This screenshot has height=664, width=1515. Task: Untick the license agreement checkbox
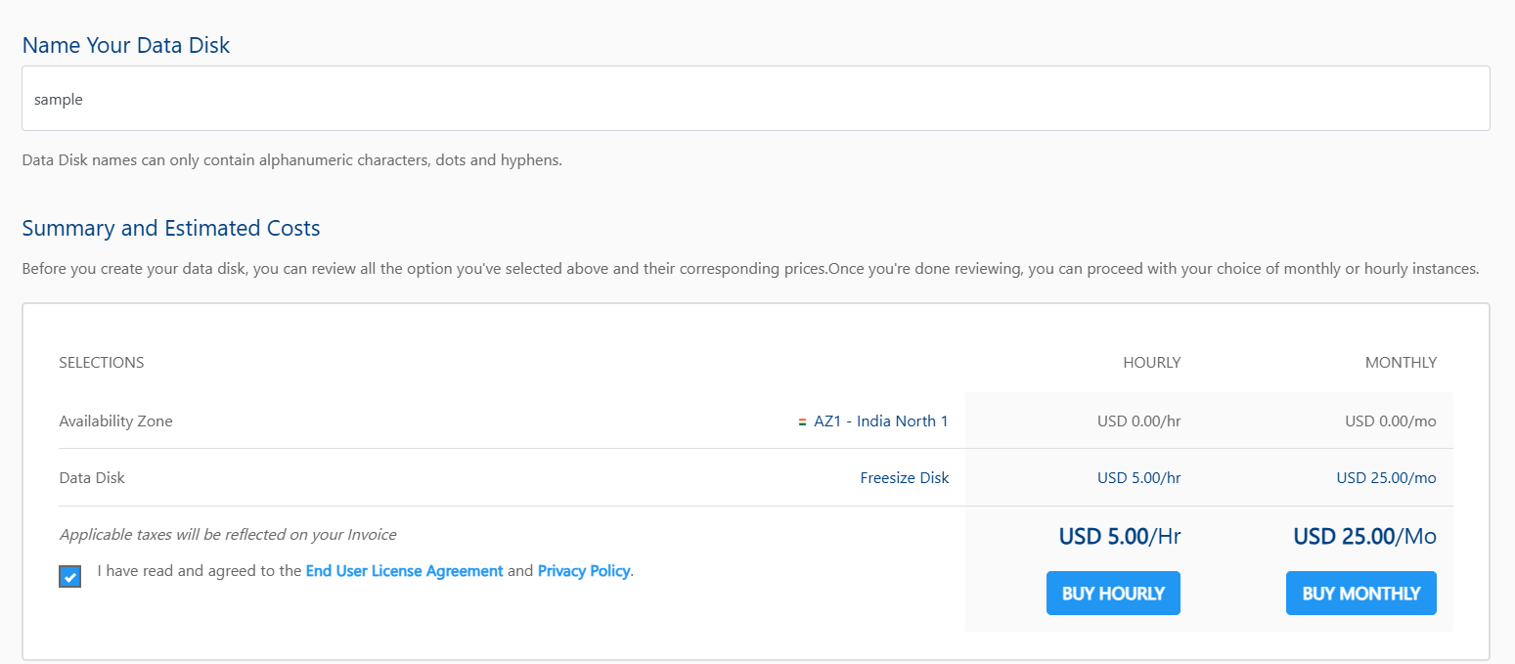(69, 576)
